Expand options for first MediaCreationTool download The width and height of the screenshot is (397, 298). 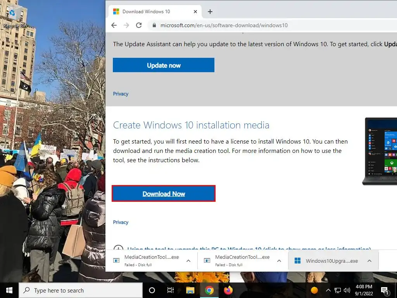coord(188,261)
